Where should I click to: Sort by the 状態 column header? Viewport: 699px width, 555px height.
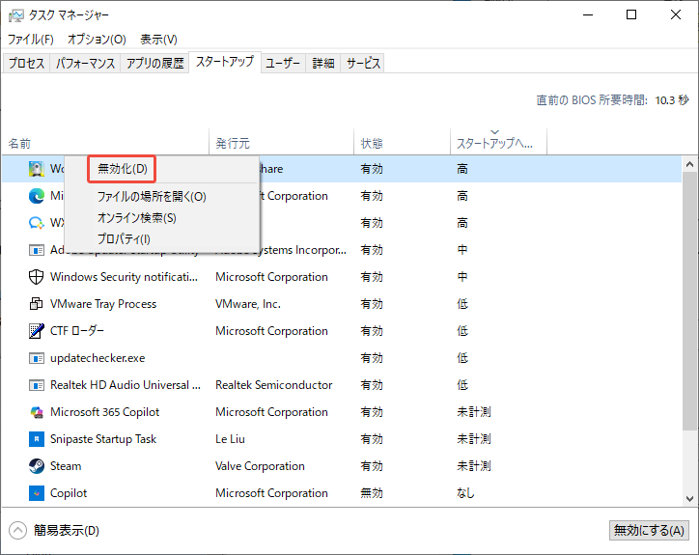402,144
